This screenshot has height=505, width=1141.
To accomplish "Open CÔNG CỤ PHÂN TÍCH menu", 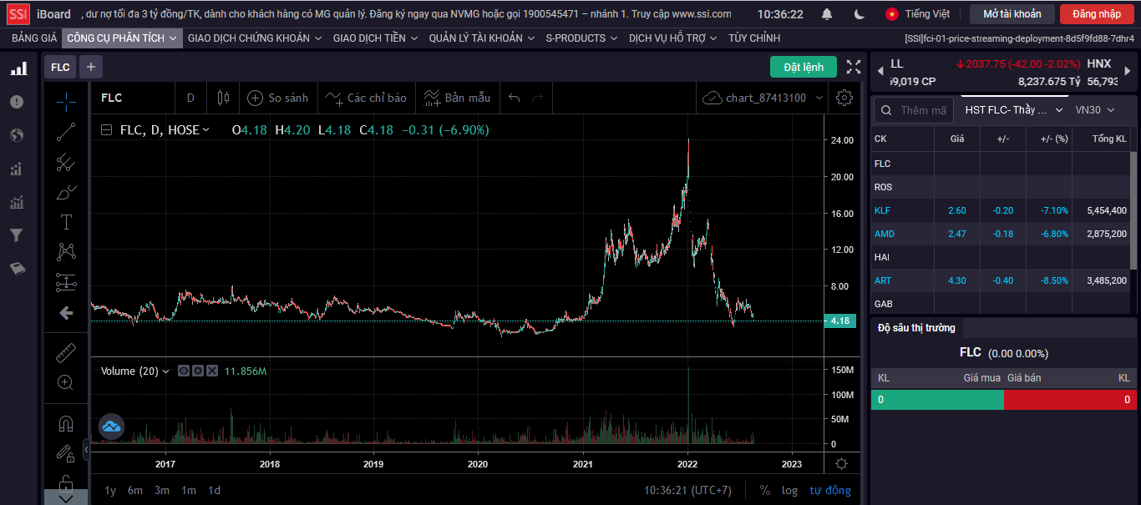I will pos(122,38).
